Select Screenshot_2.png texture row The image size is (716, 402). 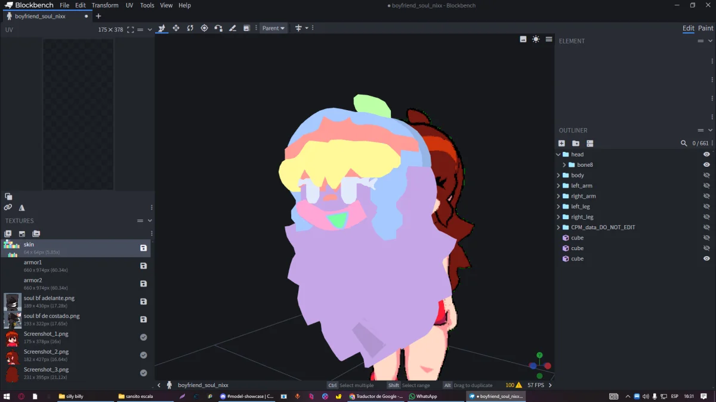click(75, 356)
